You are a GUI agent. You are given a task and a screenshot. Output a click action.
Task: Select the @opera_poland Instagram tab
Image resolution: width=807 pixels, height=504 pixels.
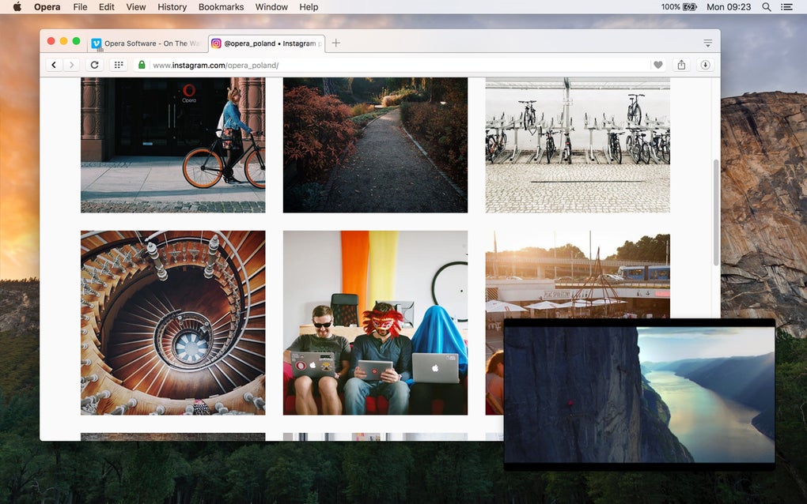point(267,43)
